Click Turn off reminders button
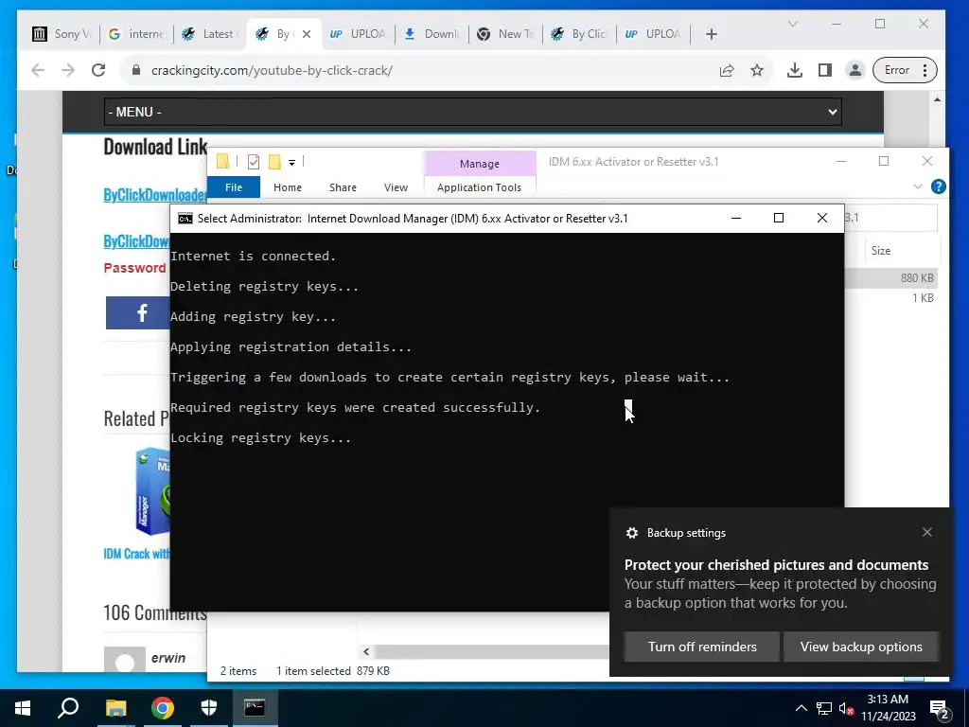Viewport: 969px width, 727px height. pos(702,647)
